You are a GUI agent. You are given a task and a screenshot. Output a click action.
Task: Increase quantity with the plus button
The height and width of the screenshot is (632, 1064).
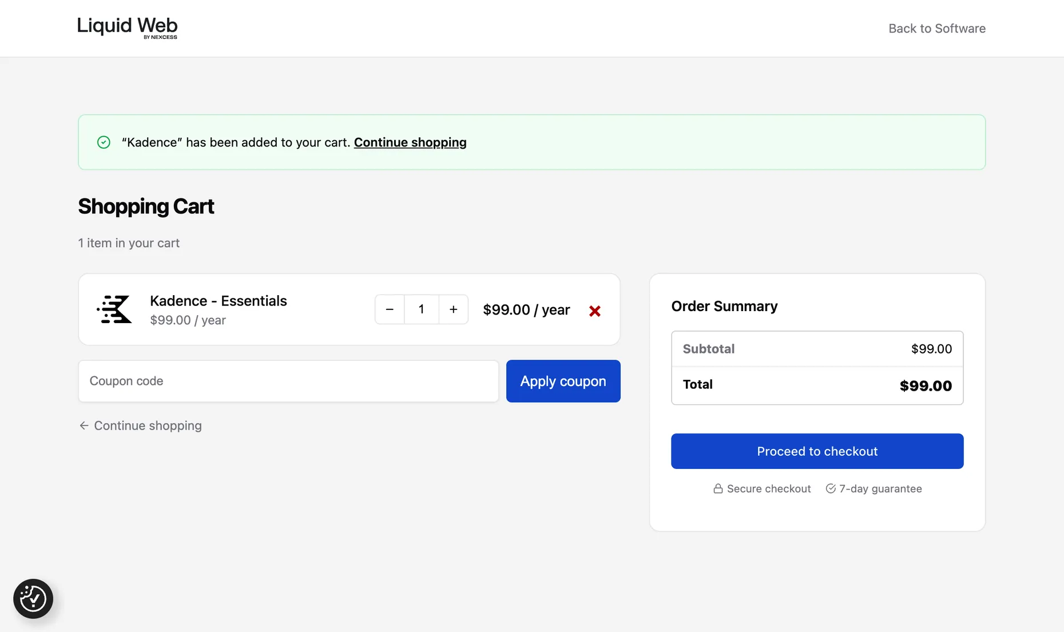[454, 309]
